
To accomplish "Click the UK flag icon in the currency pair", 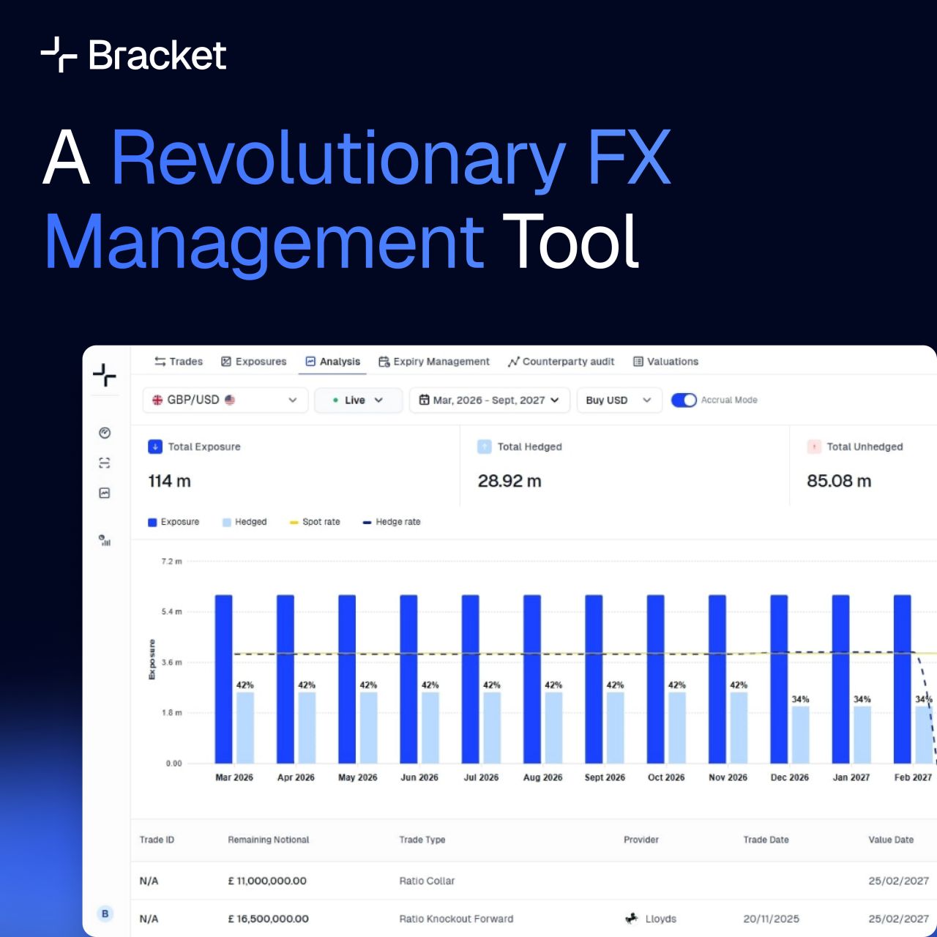I will tap(157, 400).
